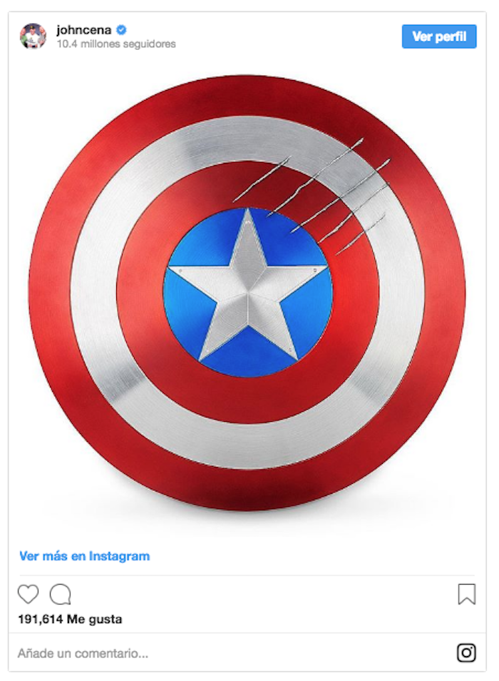Like the post with the heart icon
499x681 pixels.
tap(29, 594)
